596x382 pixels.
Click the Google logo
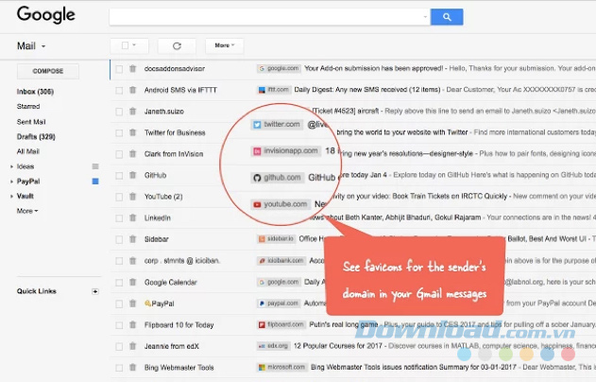point(46,15)
